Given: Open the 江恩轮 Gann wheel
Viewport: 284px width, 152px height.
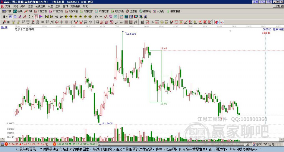Looking at the screenshot, I should tap(131, 11).
